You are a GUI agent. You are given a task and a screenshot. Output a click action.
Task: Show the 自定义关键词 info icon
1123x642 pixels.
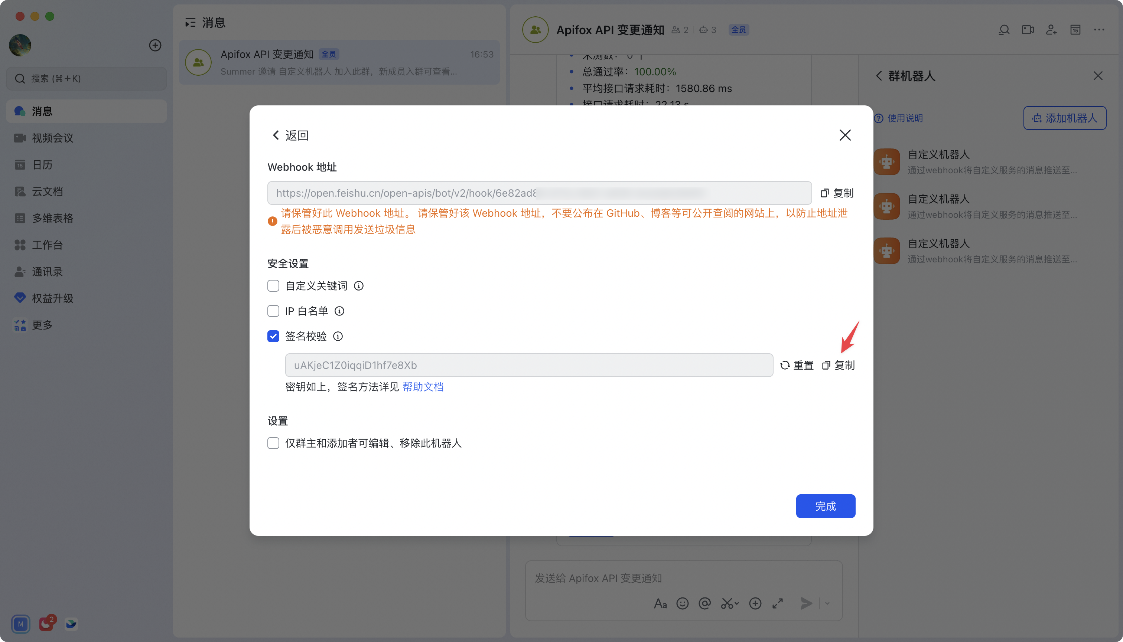click(359, 286)
